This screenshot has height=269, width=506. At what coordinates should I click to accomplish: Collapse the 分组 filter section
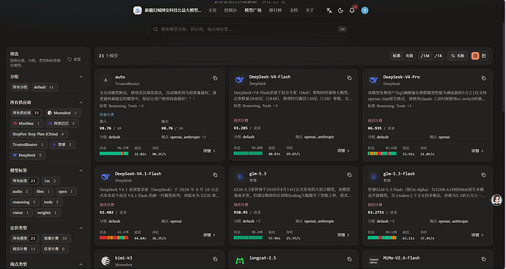(x=81, y=77)
